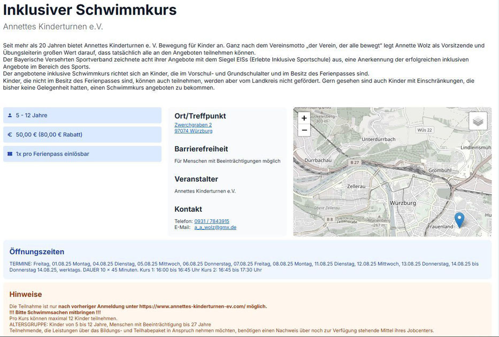Click the Telefon label
This screenshot has width=499, height=337.
pyautogui.click(x=183, y=221)
